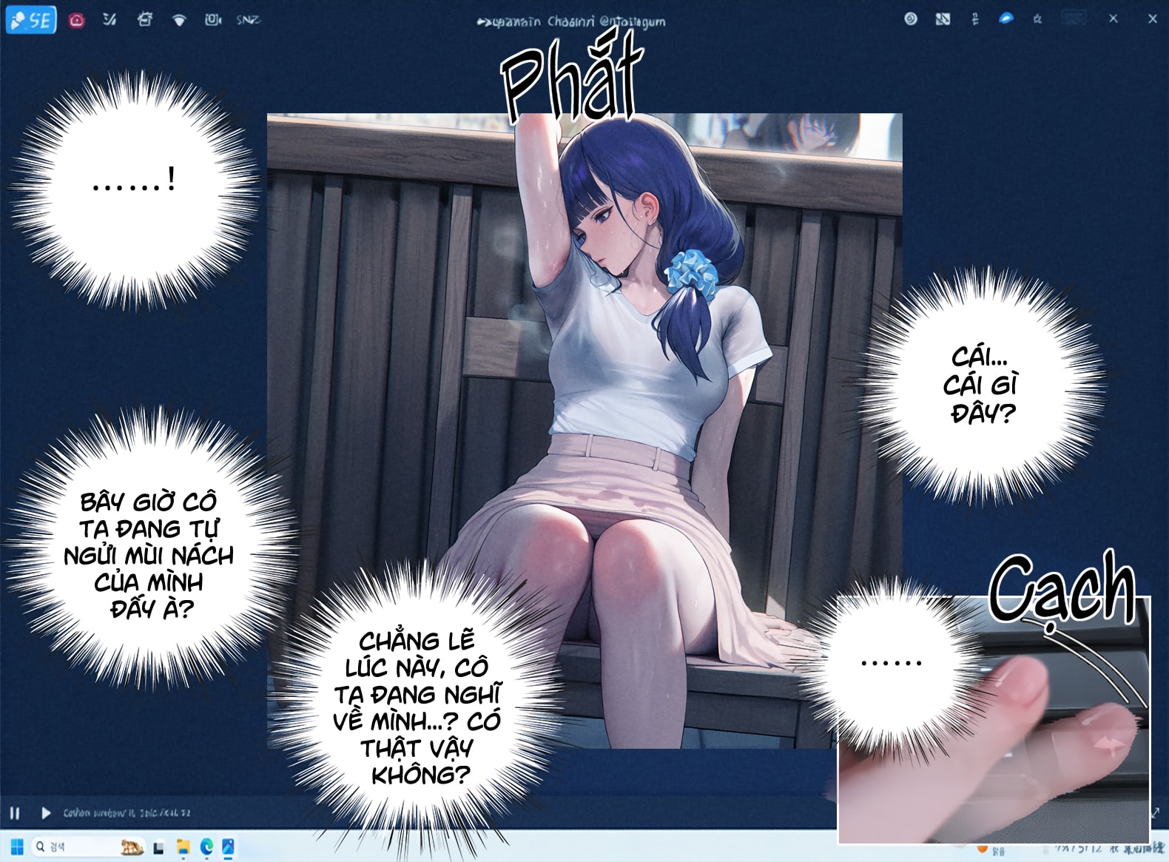Click the tiger image in the search box

coord(132,847)
